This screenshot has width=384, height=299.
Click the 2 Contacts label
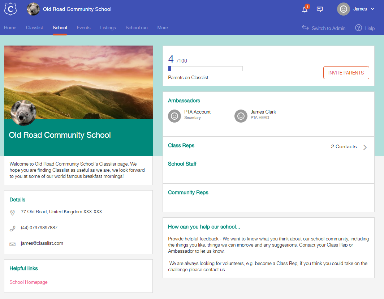coord(344,146)
